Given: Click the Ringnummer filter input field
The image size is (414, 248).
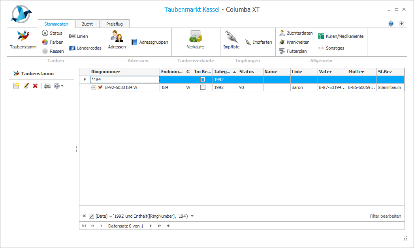Looking at the screenshot, I should tap(125, 80).
